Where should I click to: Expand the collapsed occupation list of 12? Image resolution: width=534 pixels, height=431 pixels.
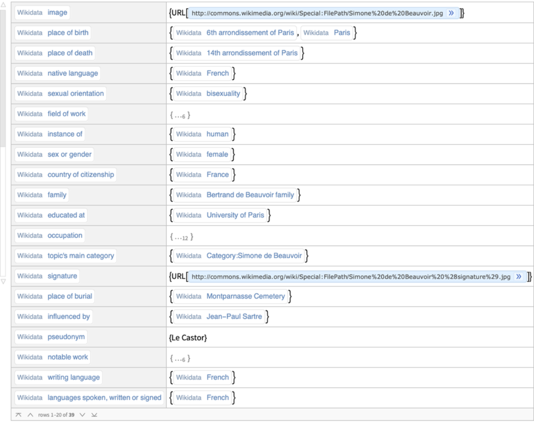click(182, 236)
